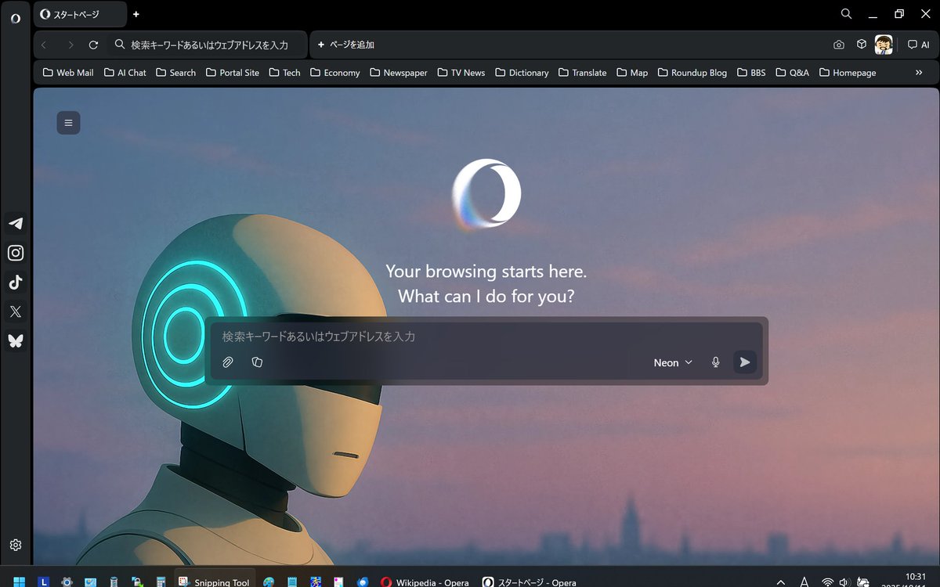The height and width of the screenshot is (587, 940).
Task: Focus the address bar search field
Action: tap(208, 45)
